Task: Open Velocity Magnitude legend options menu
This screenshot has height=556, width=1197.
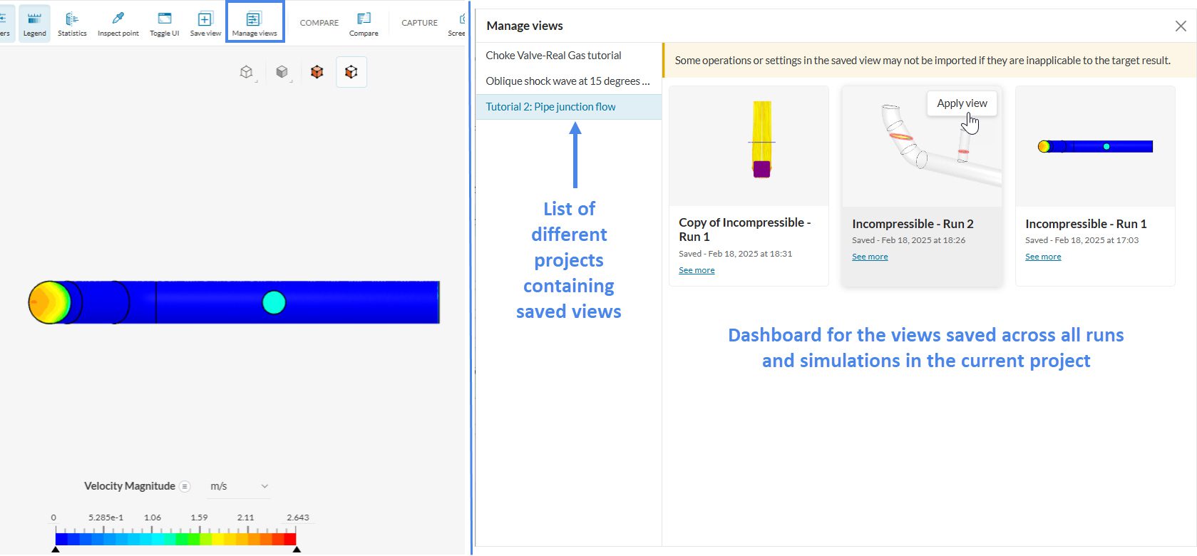Action: 185,486
